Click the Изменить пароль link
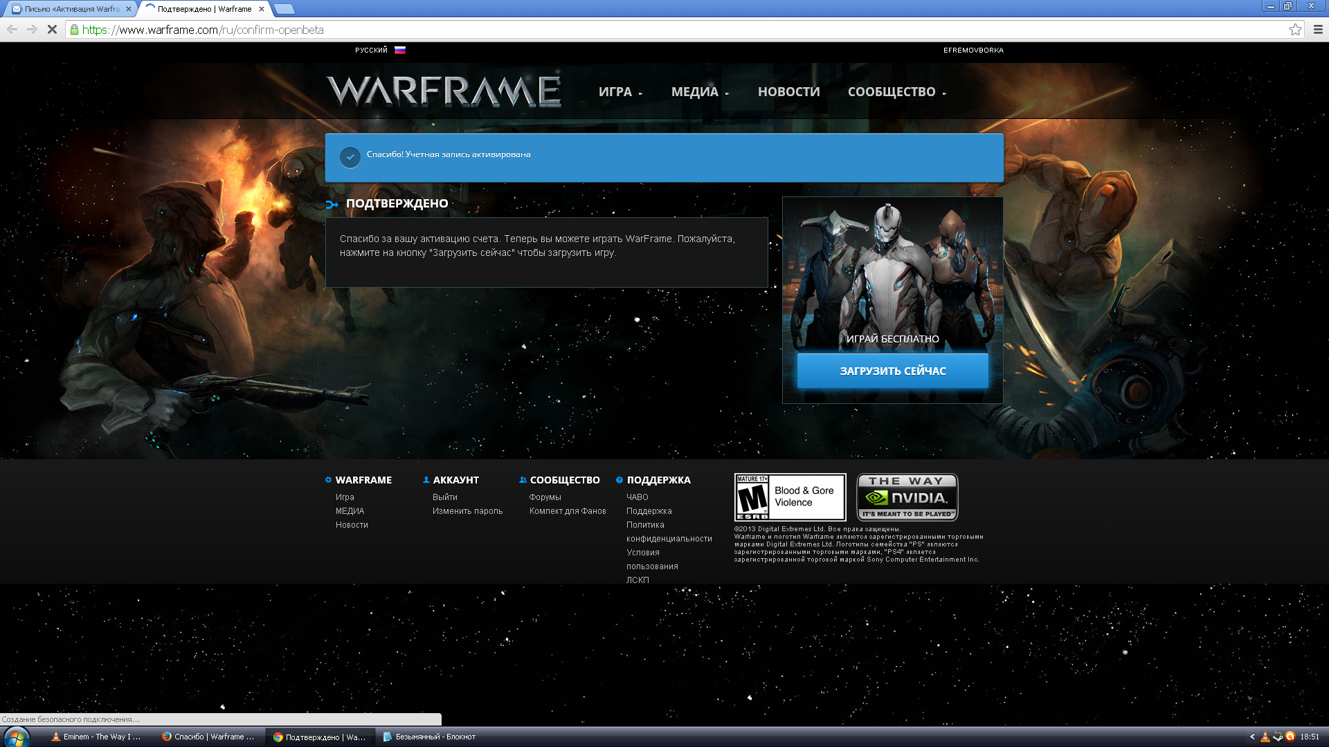 [x=467, y=511]
